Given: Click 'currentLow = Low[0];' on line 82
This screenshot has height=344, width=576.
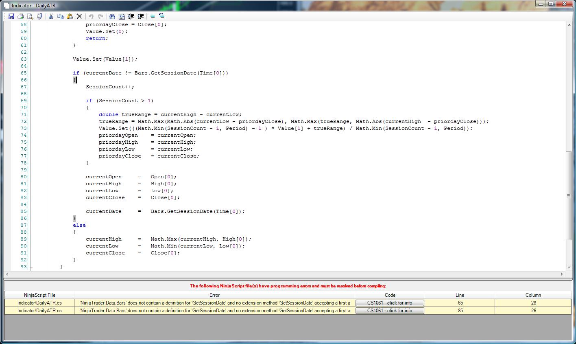Looking at the screenshot, I should (x=129, y=191).
